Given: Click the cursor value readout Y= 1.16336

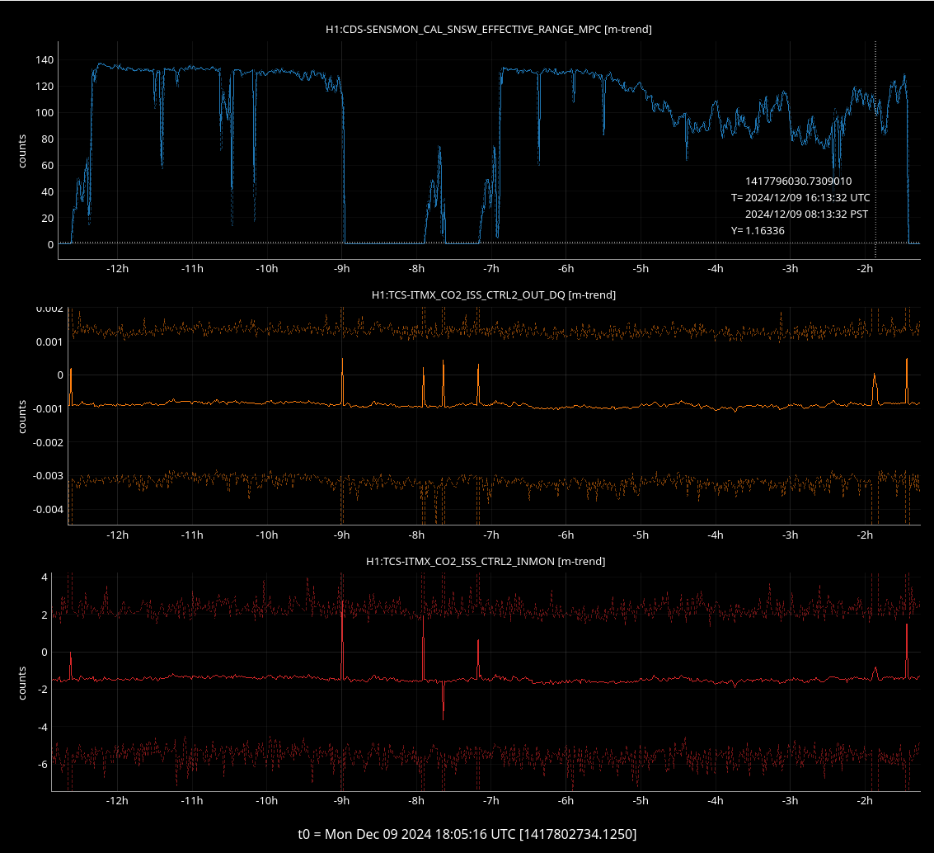Looking at the screenshot, I should coord(758,231).
